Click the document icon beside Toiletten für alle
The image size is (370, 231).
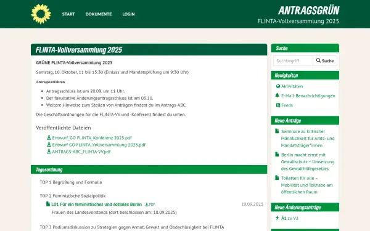tap(277, 178)
